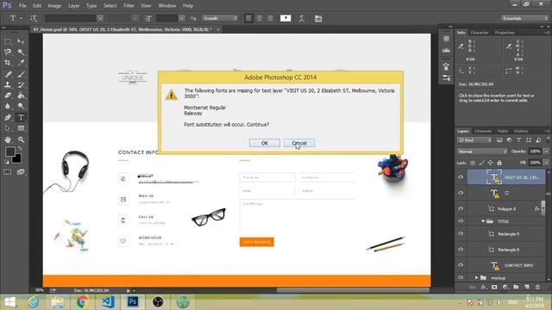The width and height of the screenshot is (552, 310).
Task: Hide the VISIT US text layer
Action: (461, 177)
